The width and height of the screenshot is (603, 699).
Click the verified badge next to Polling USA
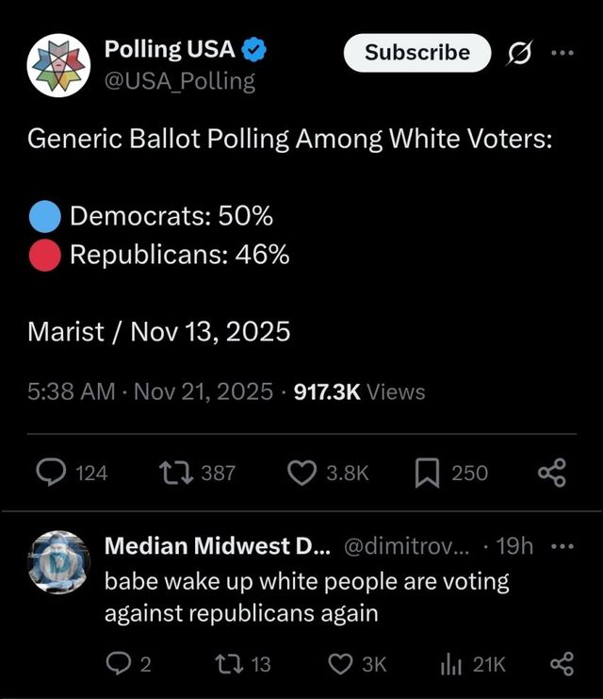click(254, 49)
